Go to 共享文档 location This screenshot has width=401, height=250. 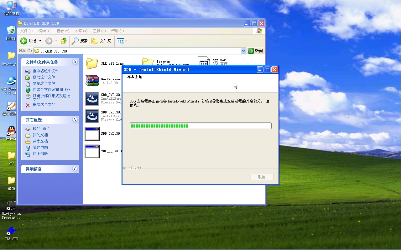tap(40, 141)
